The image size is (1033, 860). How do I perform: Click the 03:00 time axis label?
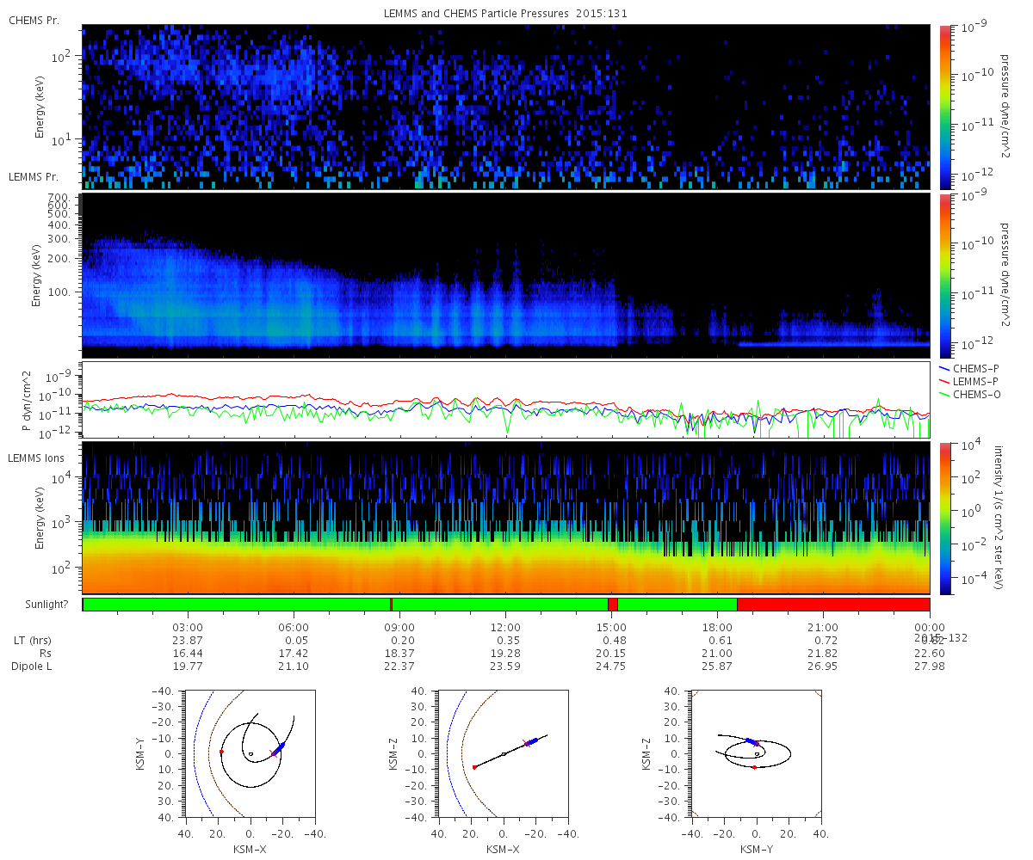click(x=188, y=627)
